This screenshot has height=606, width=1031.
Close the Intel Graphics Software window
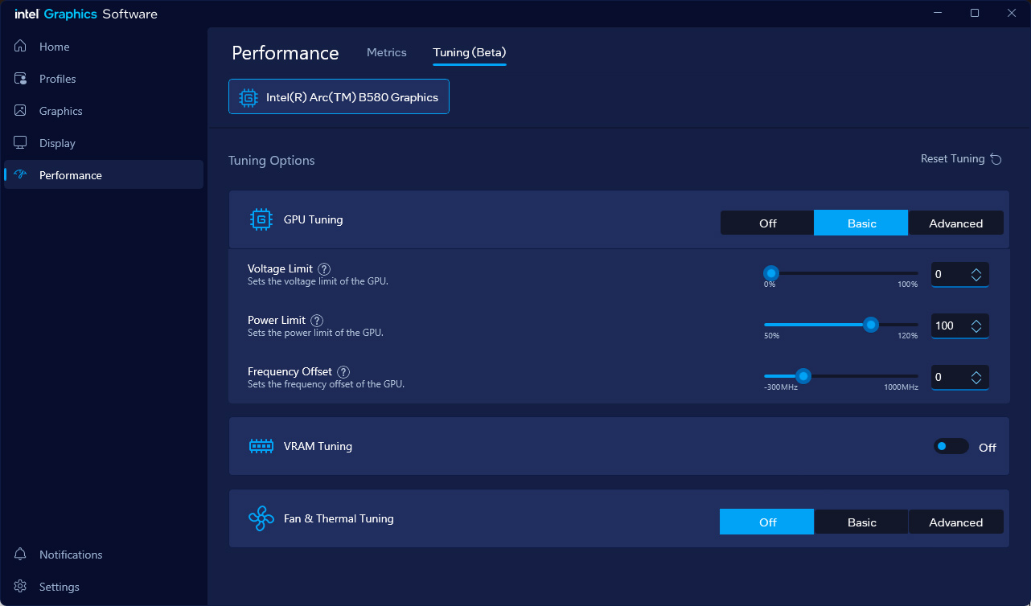click(1012, 13)
